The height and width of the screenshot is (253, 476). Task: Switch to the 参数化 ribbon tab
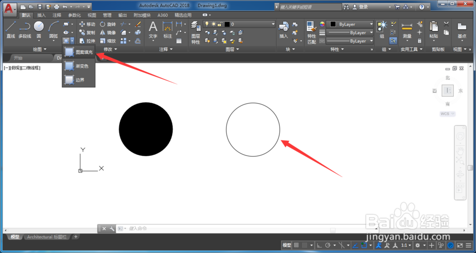click(74, 15)
